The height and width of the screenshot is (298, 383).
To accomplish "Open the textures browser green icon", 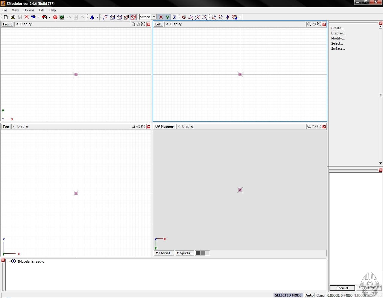I will point(62,17).
